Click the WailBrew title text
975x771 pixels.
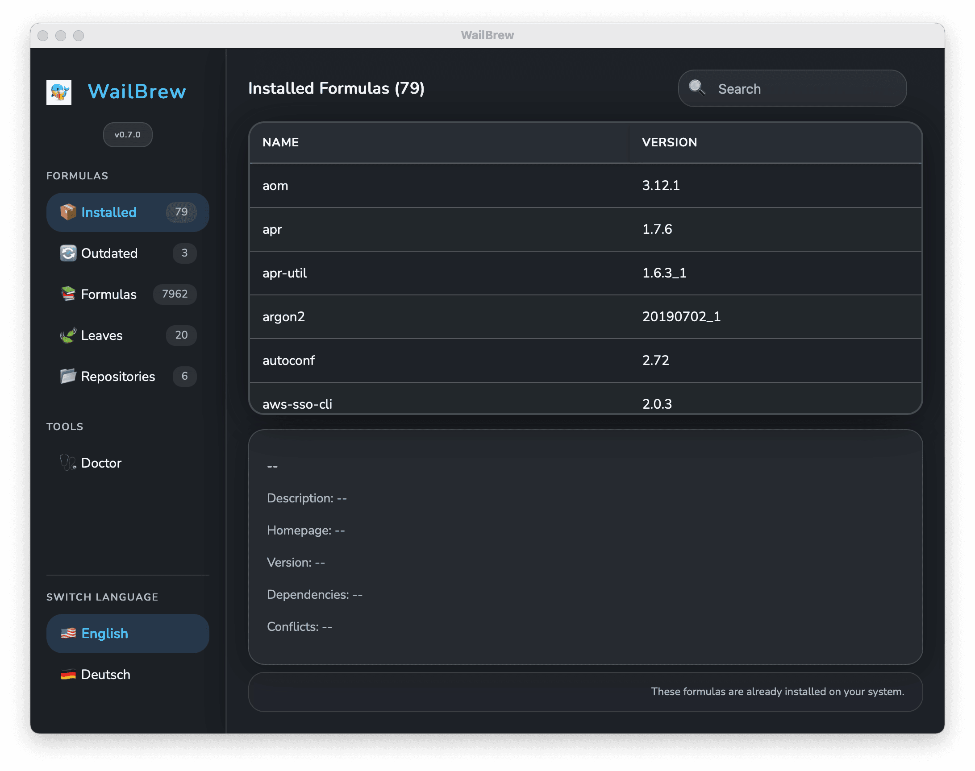pyautogui.click(x=137, y=91)
